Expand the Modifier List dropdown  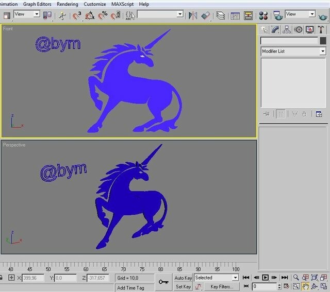[293, 51]
